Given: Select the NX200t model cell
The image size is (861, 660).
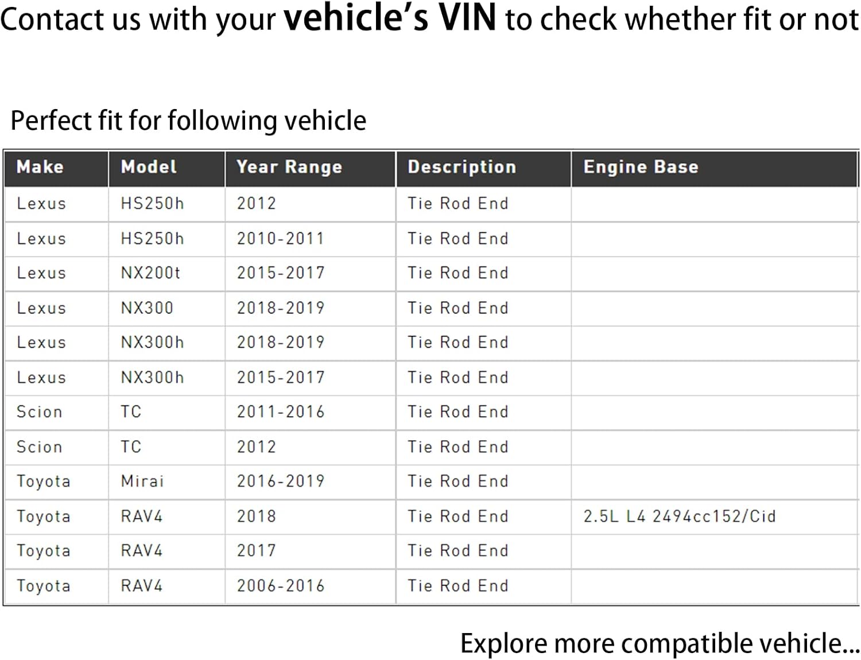Looking at the screenshot, I should coord(150,273).
